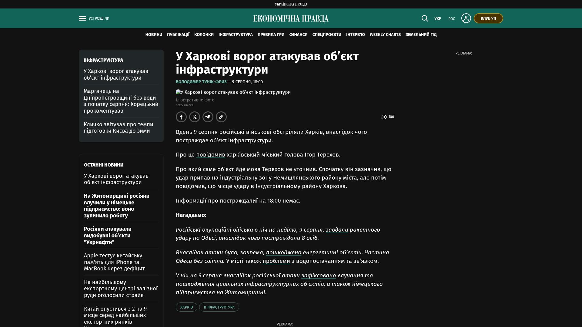Open Житомирщина German enterprise news

pos(117,206)
